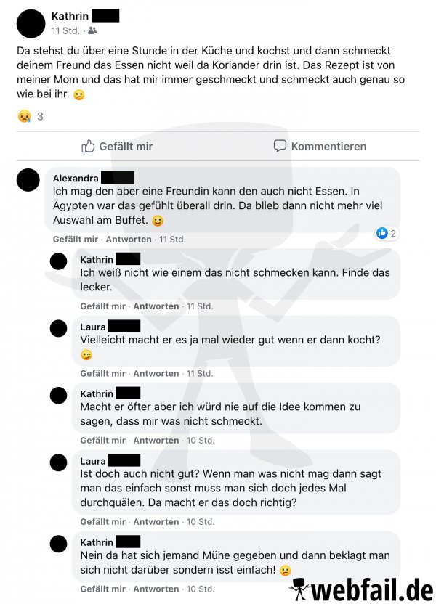Reply to Laura's 'Vielleicht macht er' comment

tap(156, 373)
